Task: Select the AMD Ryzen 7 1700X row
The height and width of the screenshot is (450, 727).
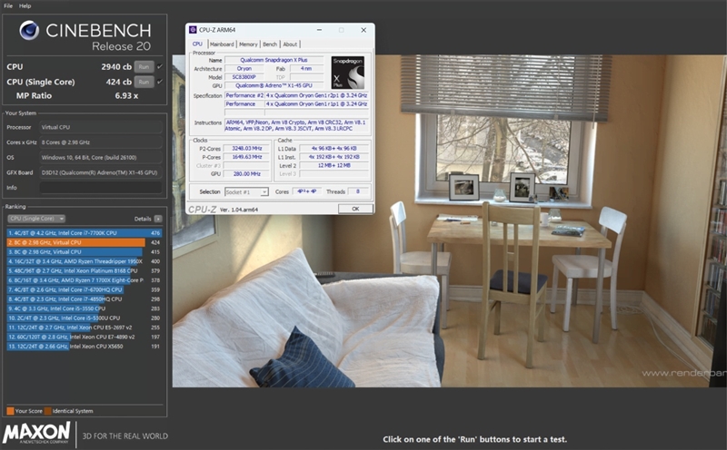Action: click(84, 280)
